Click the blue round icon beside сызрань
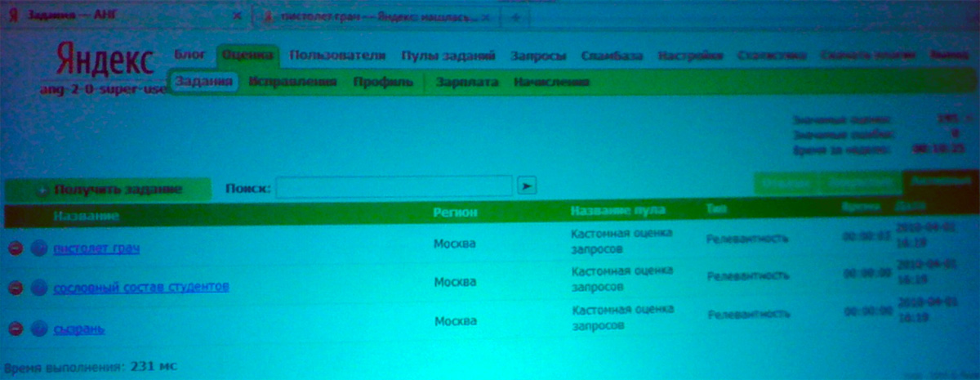Screen dimensions: 980x380 [38, 329]
